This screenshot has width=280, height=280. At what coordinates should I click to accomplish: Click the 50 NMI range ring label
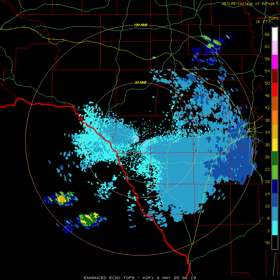point(141,82)
